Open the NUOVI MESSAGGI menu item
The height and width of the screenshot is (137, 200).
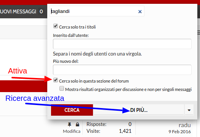[18, 11]
